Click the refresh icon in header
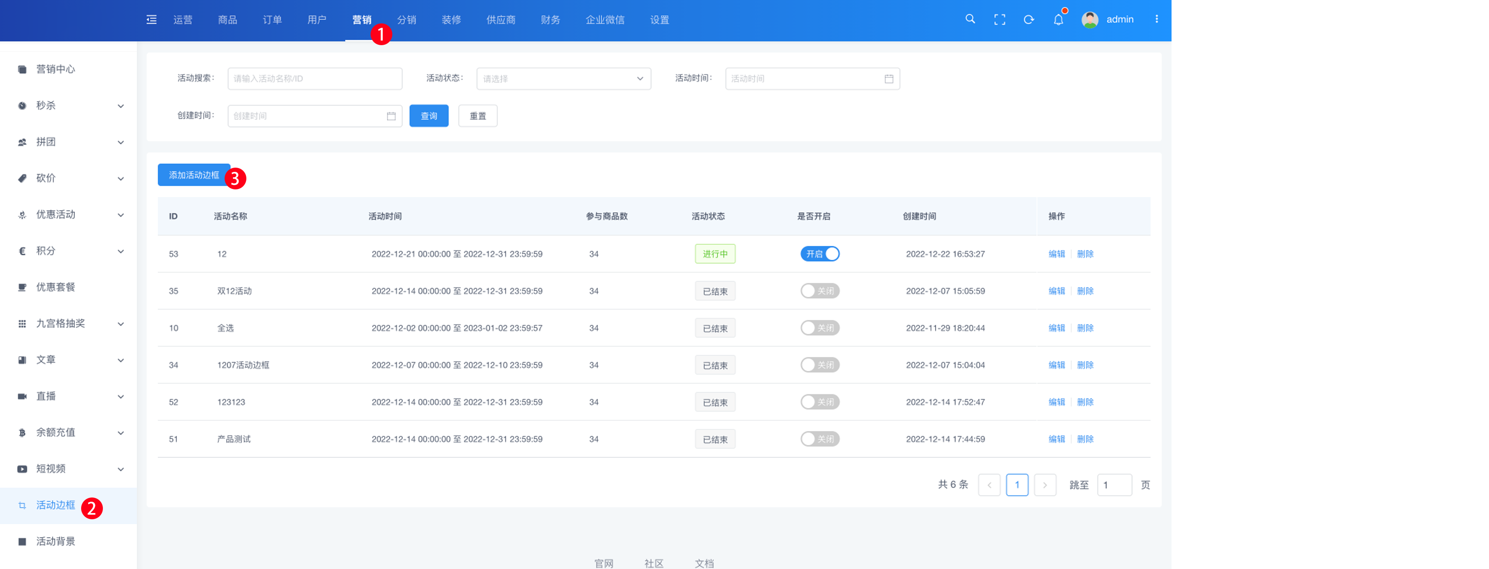The height and width of the screenshot is (569, 1489). [x=1028, y=20]
